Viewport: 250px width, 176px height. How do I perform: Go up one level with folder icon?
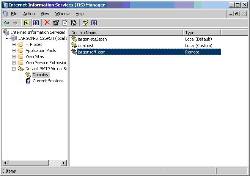click(x=27, y=23)
